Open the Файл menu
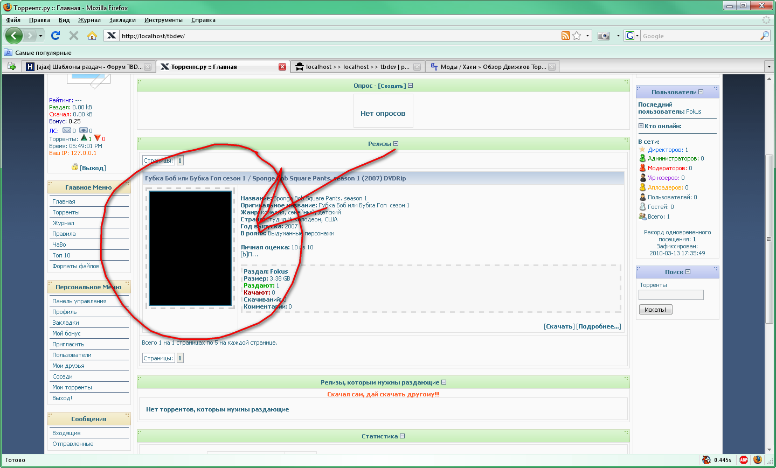776x468 pixels. click(13, 20)
